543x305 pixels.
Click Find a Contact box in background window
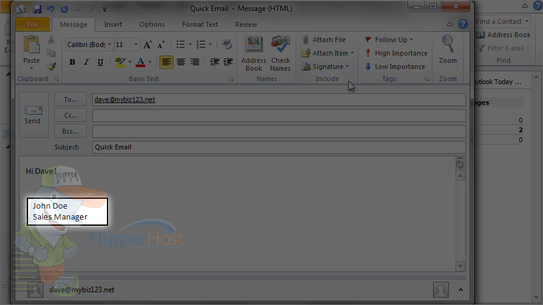click(503, 21)
